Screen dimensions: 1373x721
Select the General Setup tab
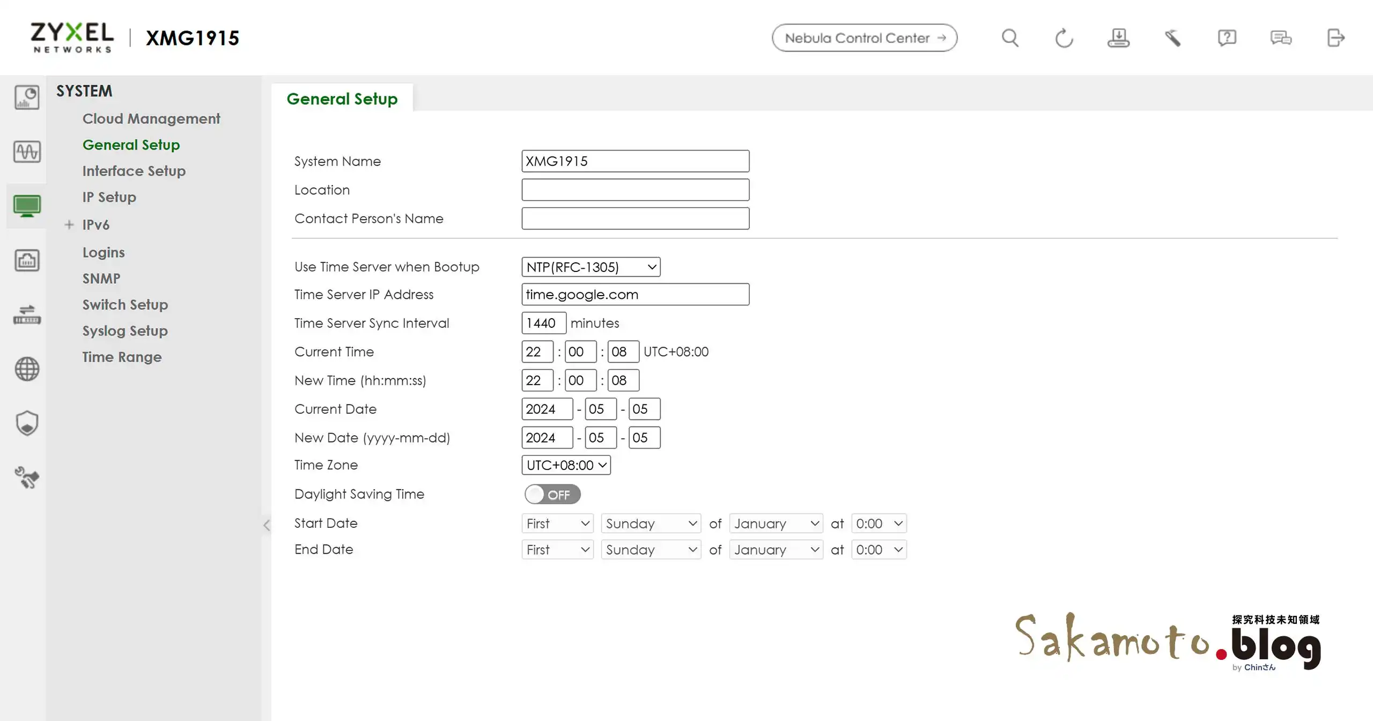[x=342, y=99]
